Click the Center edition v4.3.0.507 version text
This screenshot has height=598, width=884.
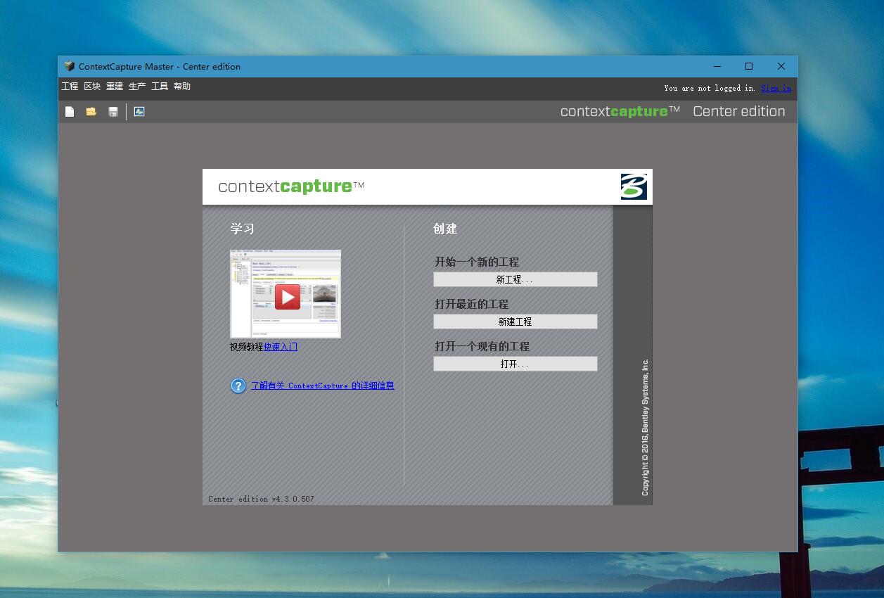(x=261, y=499)
